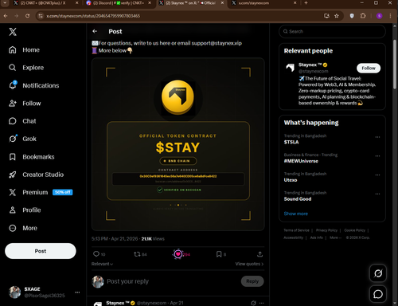Open the $STAY token contract image

point(178,144)
